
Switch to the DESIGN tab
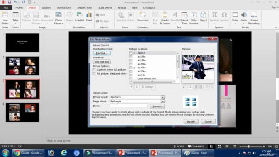(x=46, y=8)
